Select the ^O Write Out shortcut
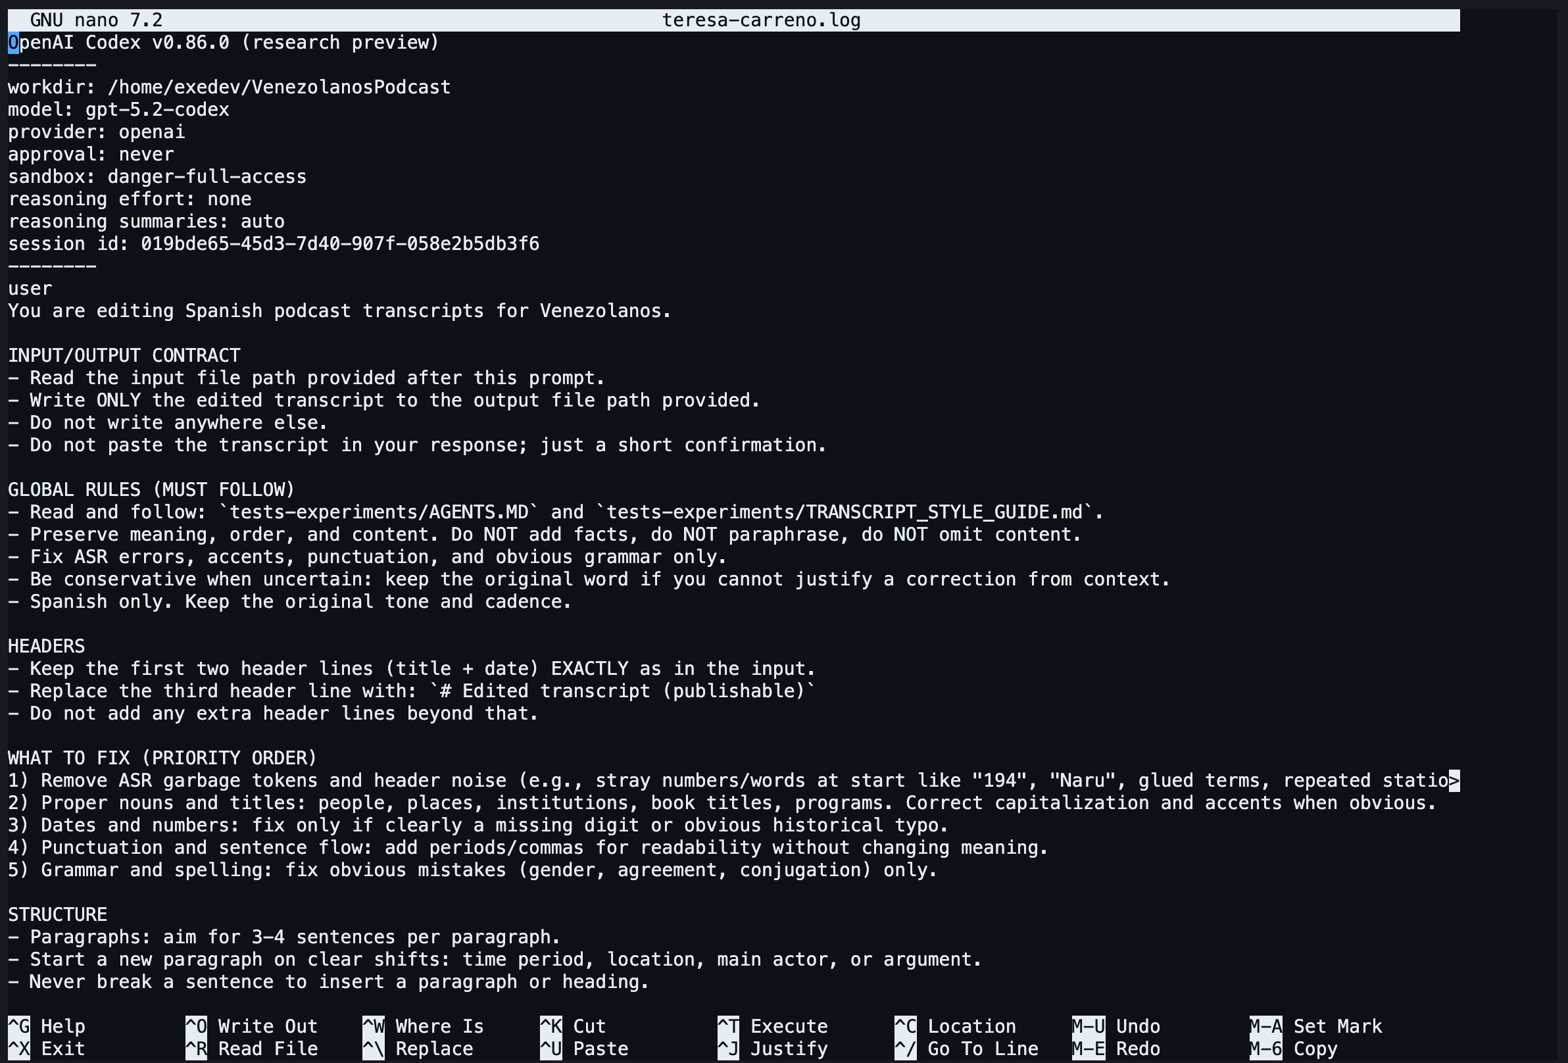This screenshot has height=1063, width=1568. 251,1026
